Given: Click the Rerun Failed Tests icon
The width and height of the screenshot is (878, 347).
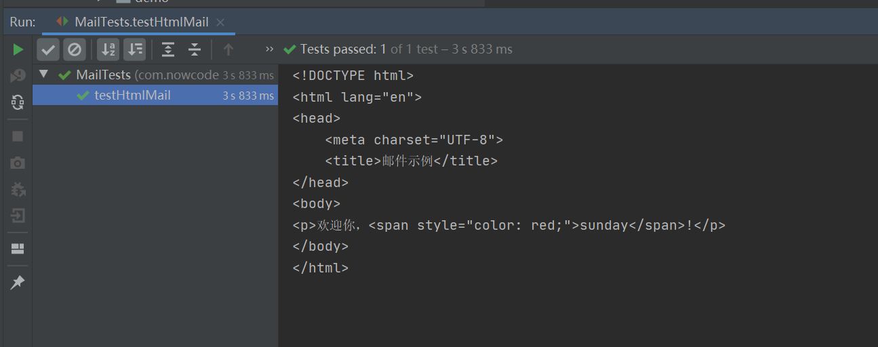Looking at the screenshot, I should pyautogui.click(x=18, y=76).
